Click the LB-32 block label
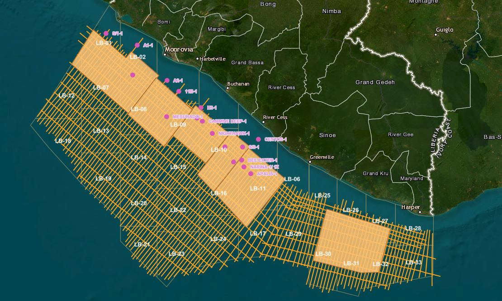The height and width of the screenshot is (301, 502). pyautogui.click(x=380, y=264)
